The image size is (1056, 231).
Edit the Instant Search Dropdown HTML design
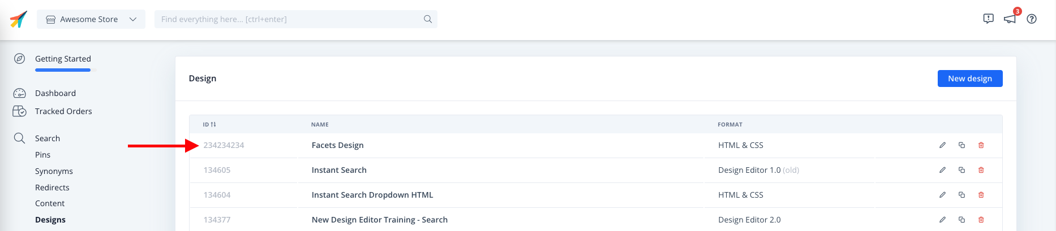[942, 195]
